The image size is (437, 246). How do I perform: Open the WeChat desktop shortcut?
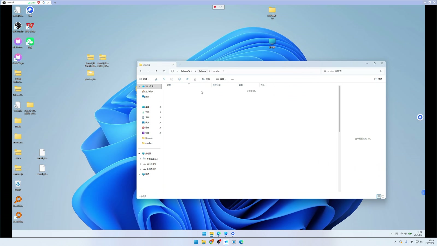click(x=30, y=43)
